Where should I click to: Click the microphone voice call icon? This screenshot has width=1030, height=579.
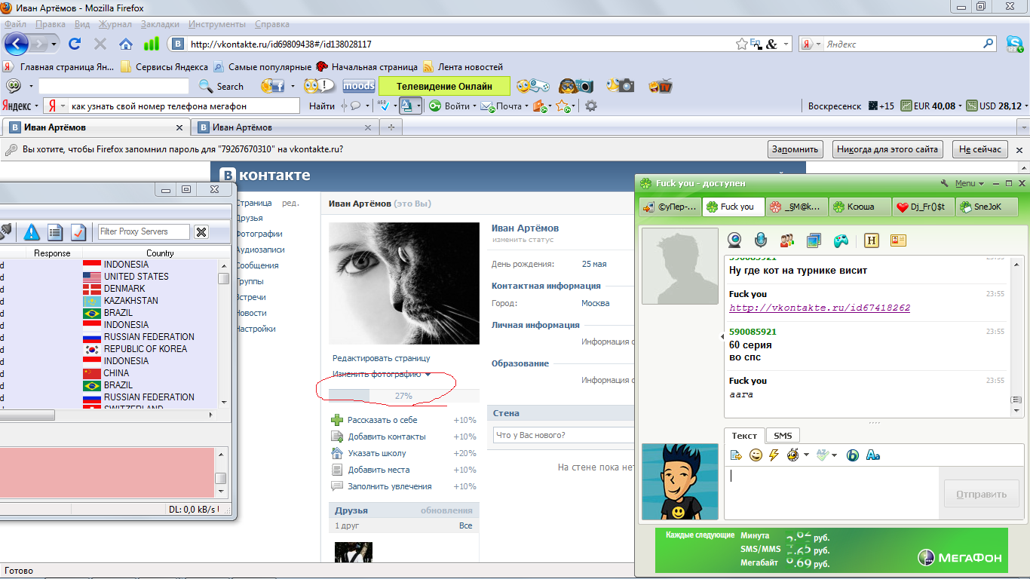pos(761,240)
